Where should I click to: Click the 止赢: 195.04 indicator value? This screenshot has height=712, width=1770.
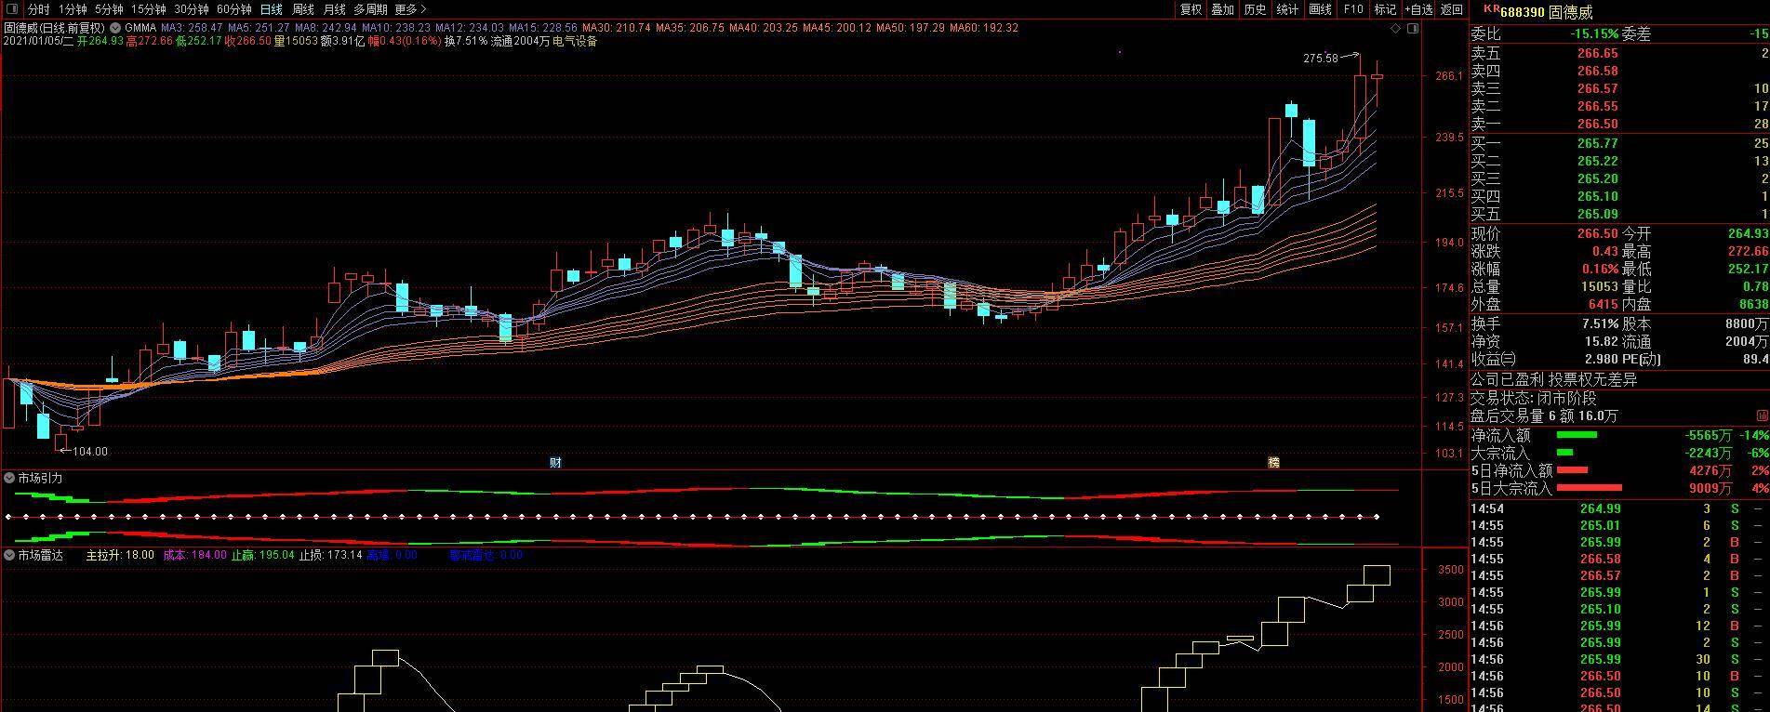pos(262,555)
